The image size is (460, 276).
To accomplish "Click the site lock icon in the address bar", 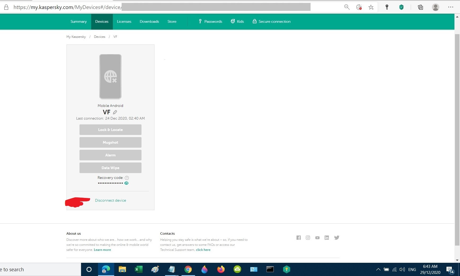I will pos(6,7).
